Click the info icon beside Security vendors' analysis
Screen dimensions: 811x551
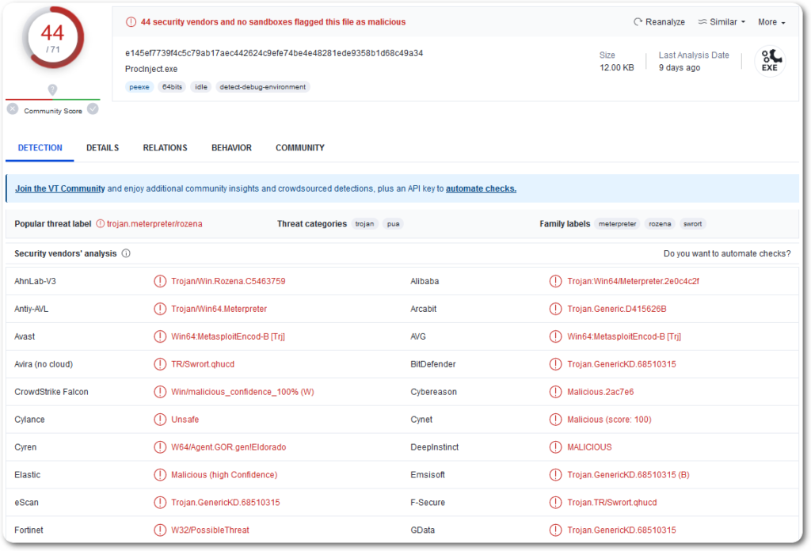coord(126,254)
